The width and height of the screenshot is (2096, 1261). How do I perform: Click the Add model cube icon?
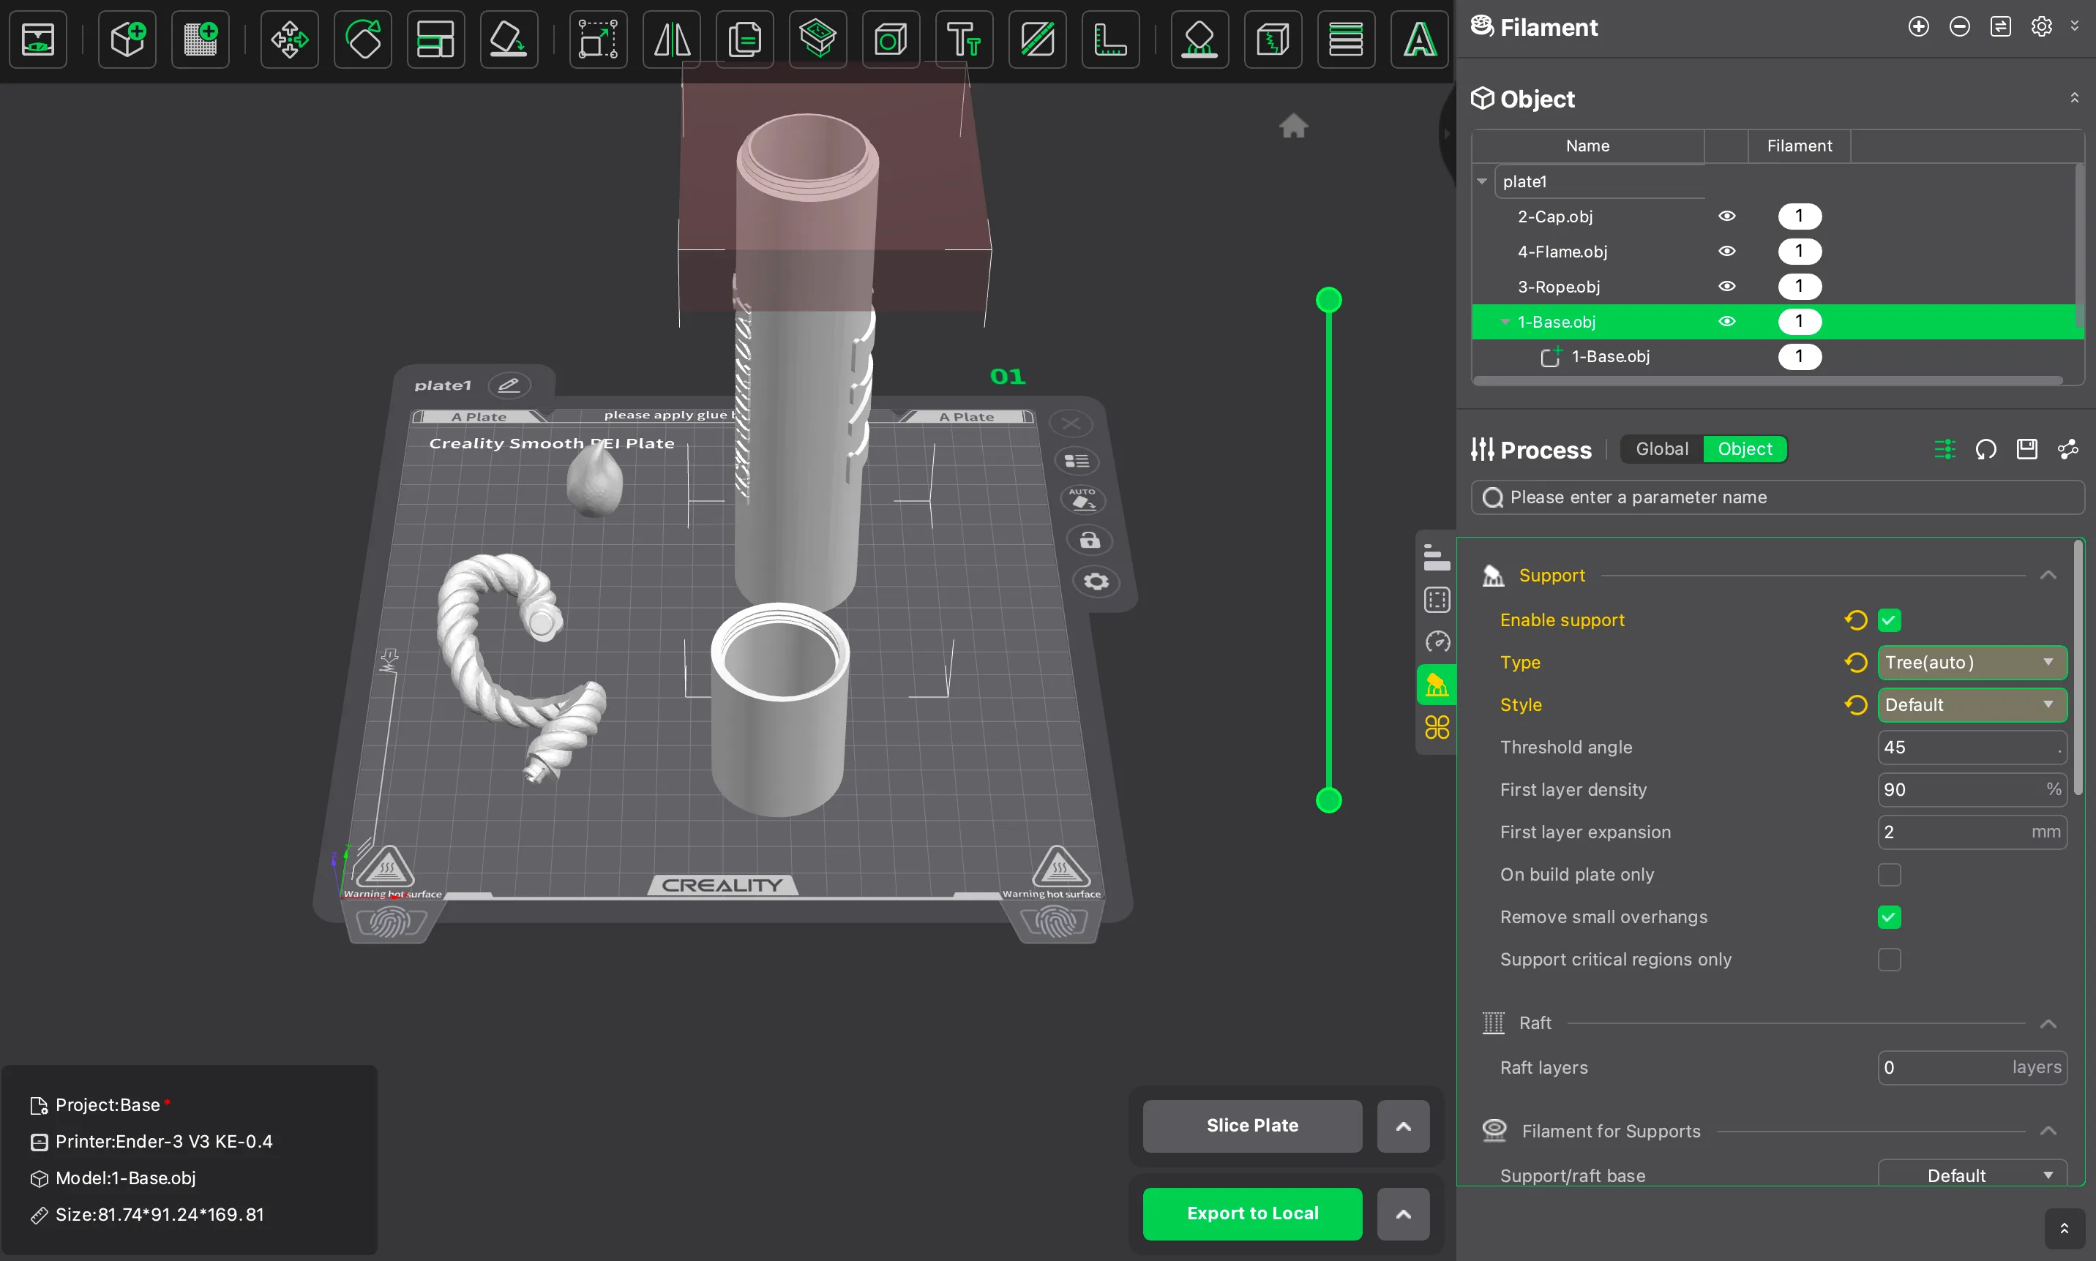pyautogui.click(x=127, y=39)
